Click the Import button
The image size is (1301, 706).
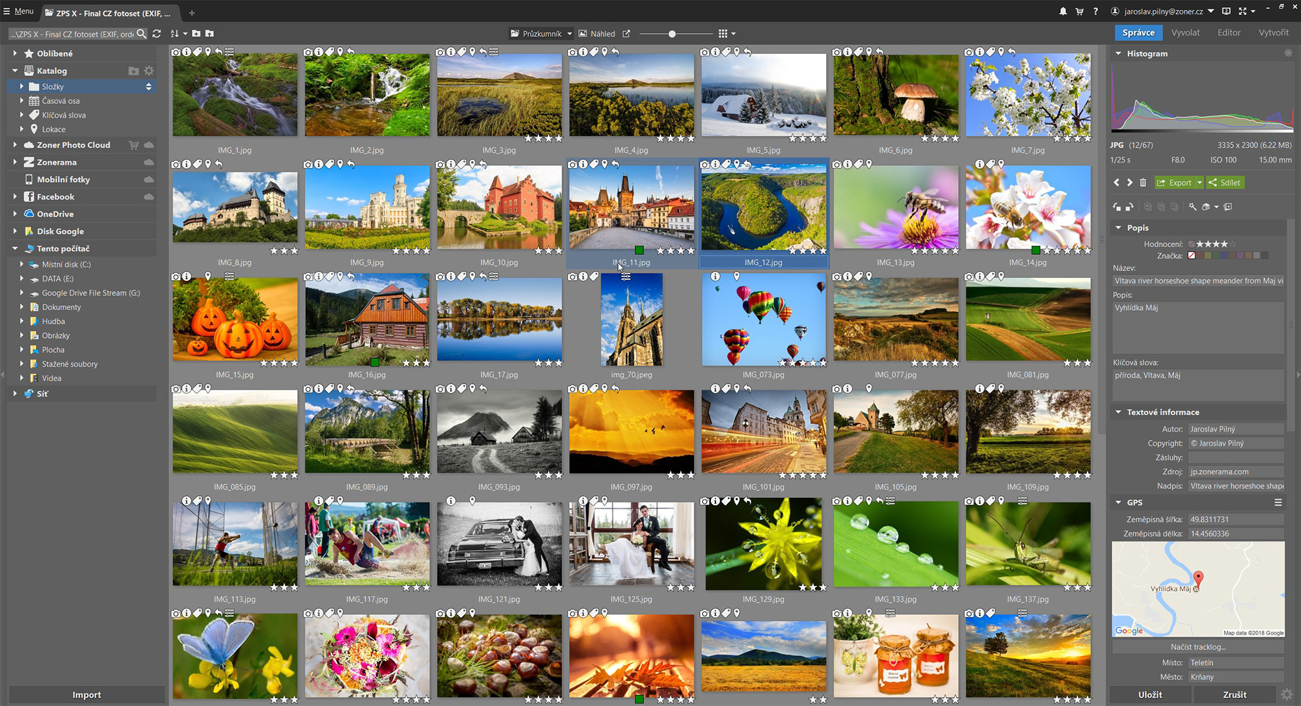pos(87,695)
